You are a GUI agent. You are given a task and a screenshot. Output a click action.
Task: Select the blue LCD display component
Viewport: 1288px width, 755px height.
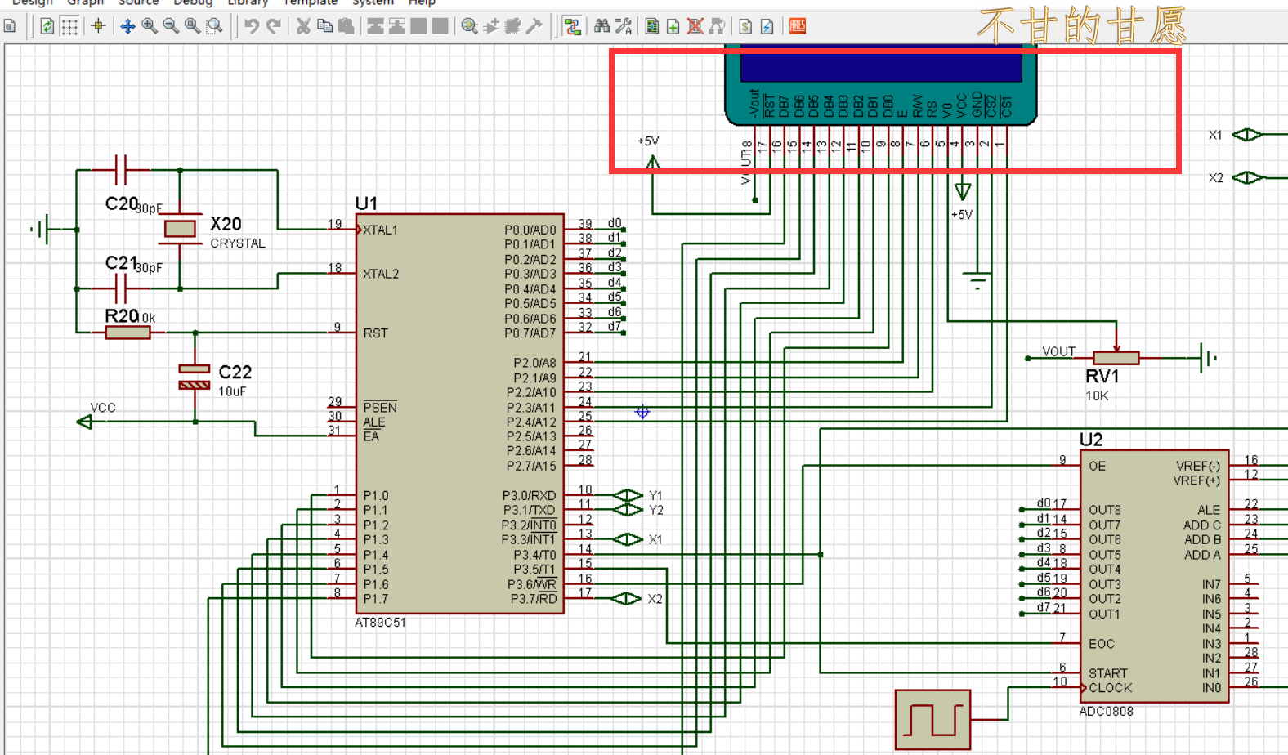coord(881,85)
